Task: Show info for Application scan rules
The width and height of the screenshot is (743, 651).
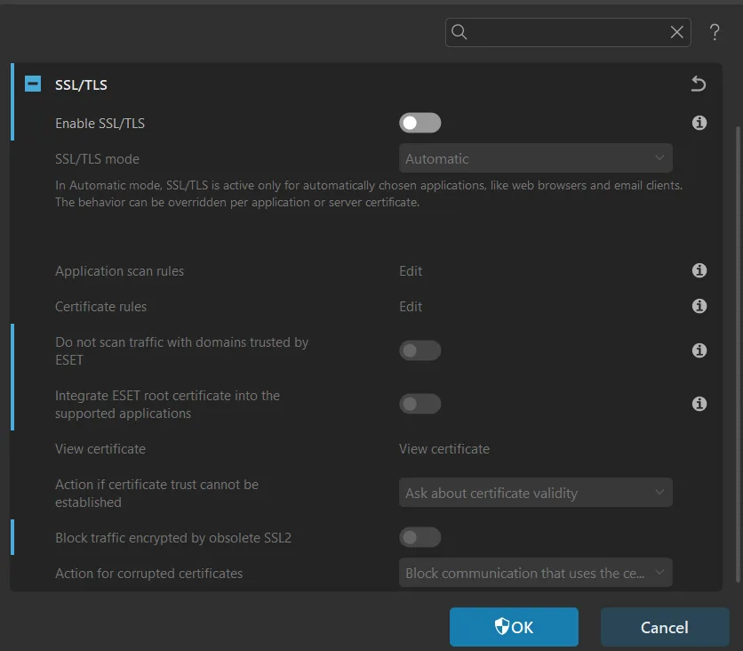Action: coord(699,270)
